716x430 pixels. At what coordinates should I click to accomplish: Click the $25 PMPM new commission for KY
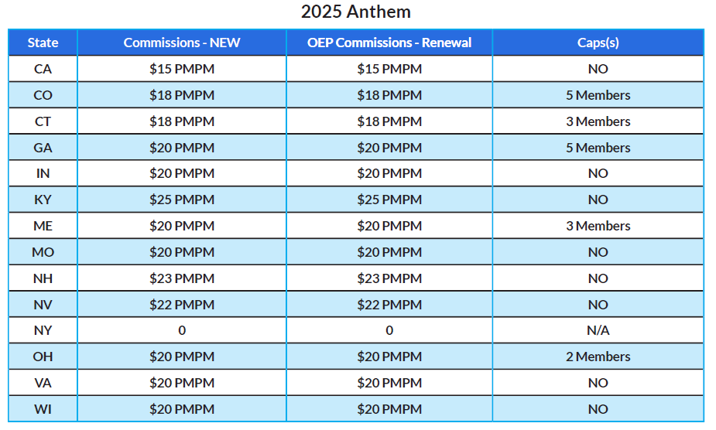pos(182,200)
